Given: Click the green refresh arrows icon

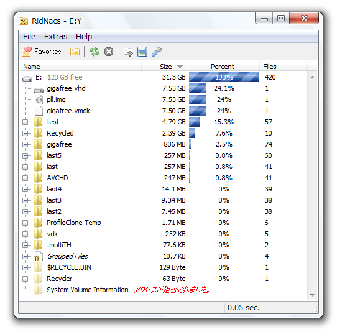Looking at the screenshot, I should (x=95, y=52).
